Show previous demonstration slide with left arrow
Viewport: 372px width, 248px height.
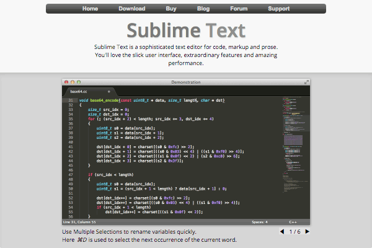click(x=282, y=231)
